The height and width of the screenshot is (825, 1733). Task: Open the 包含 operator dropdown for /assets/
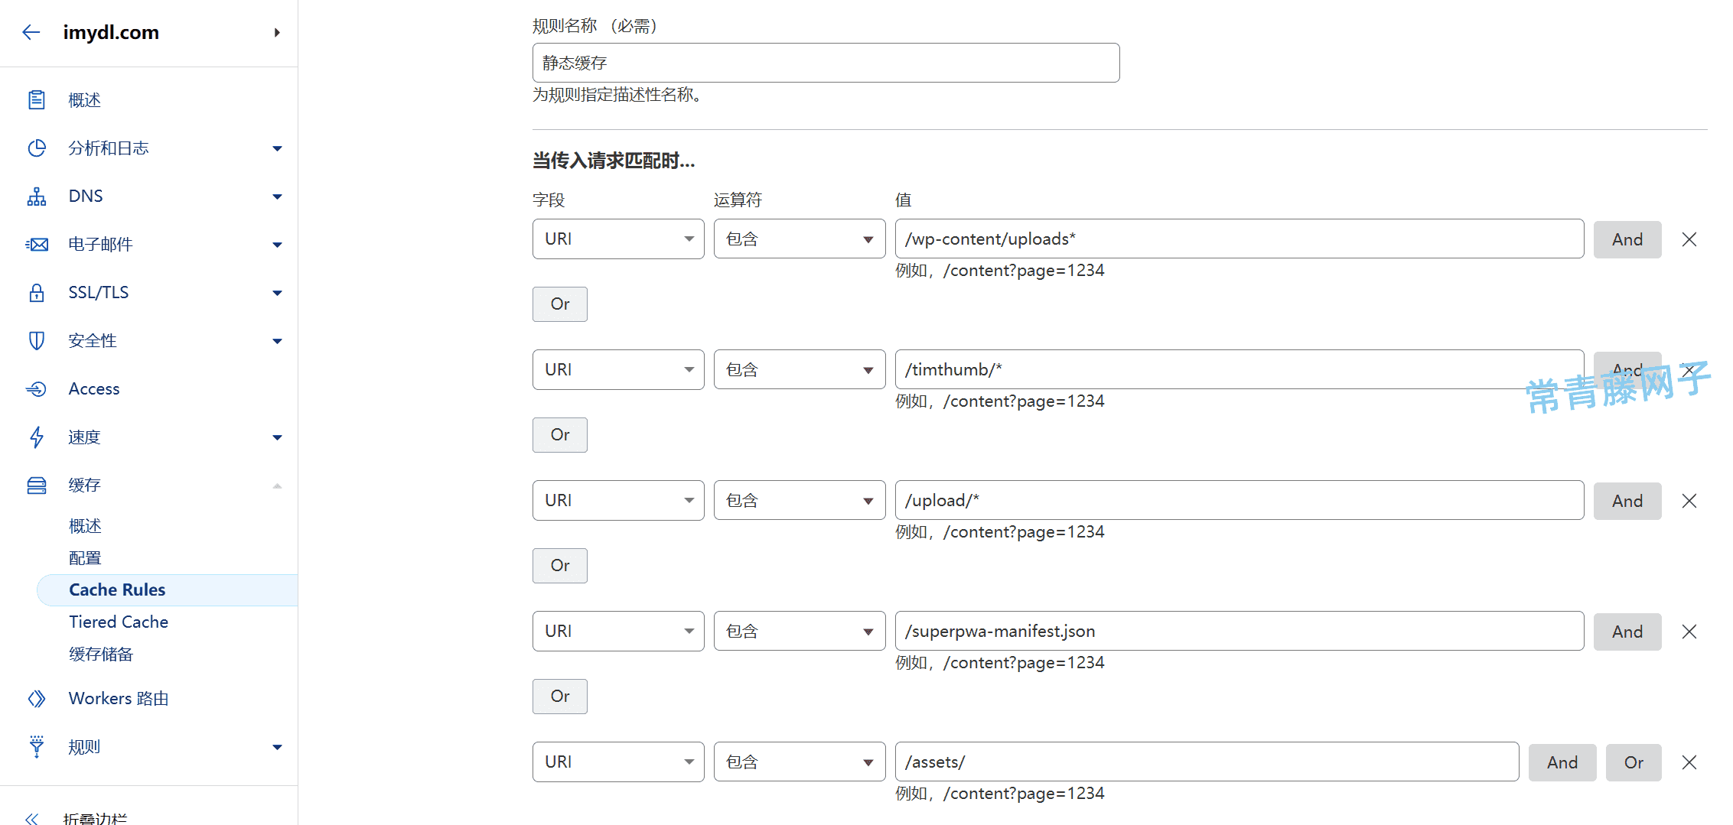800,762
